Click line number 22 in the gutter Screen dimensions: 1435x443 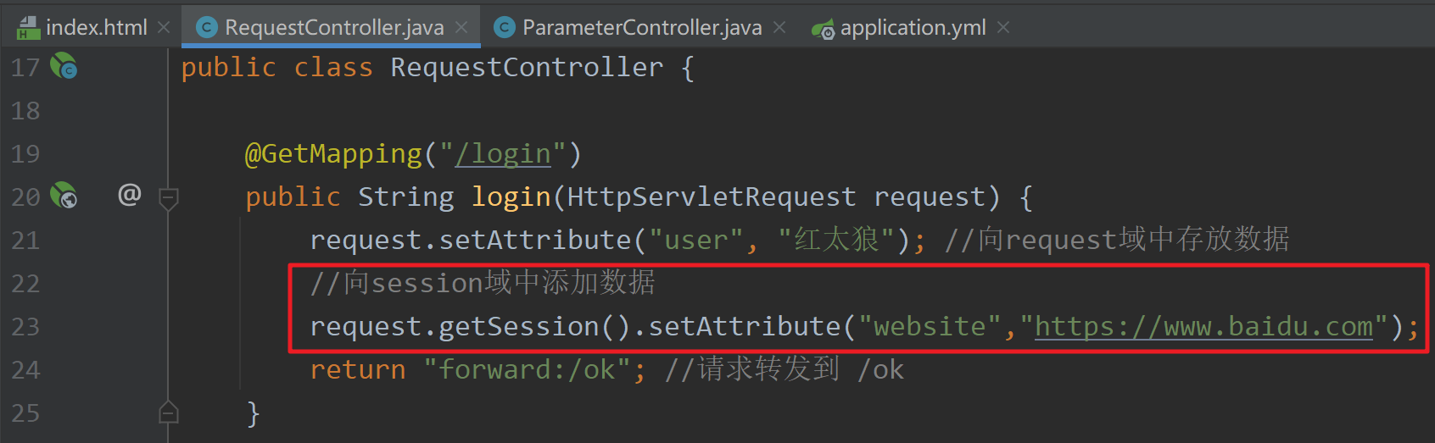pyautogui.click(x=25, y=284)
